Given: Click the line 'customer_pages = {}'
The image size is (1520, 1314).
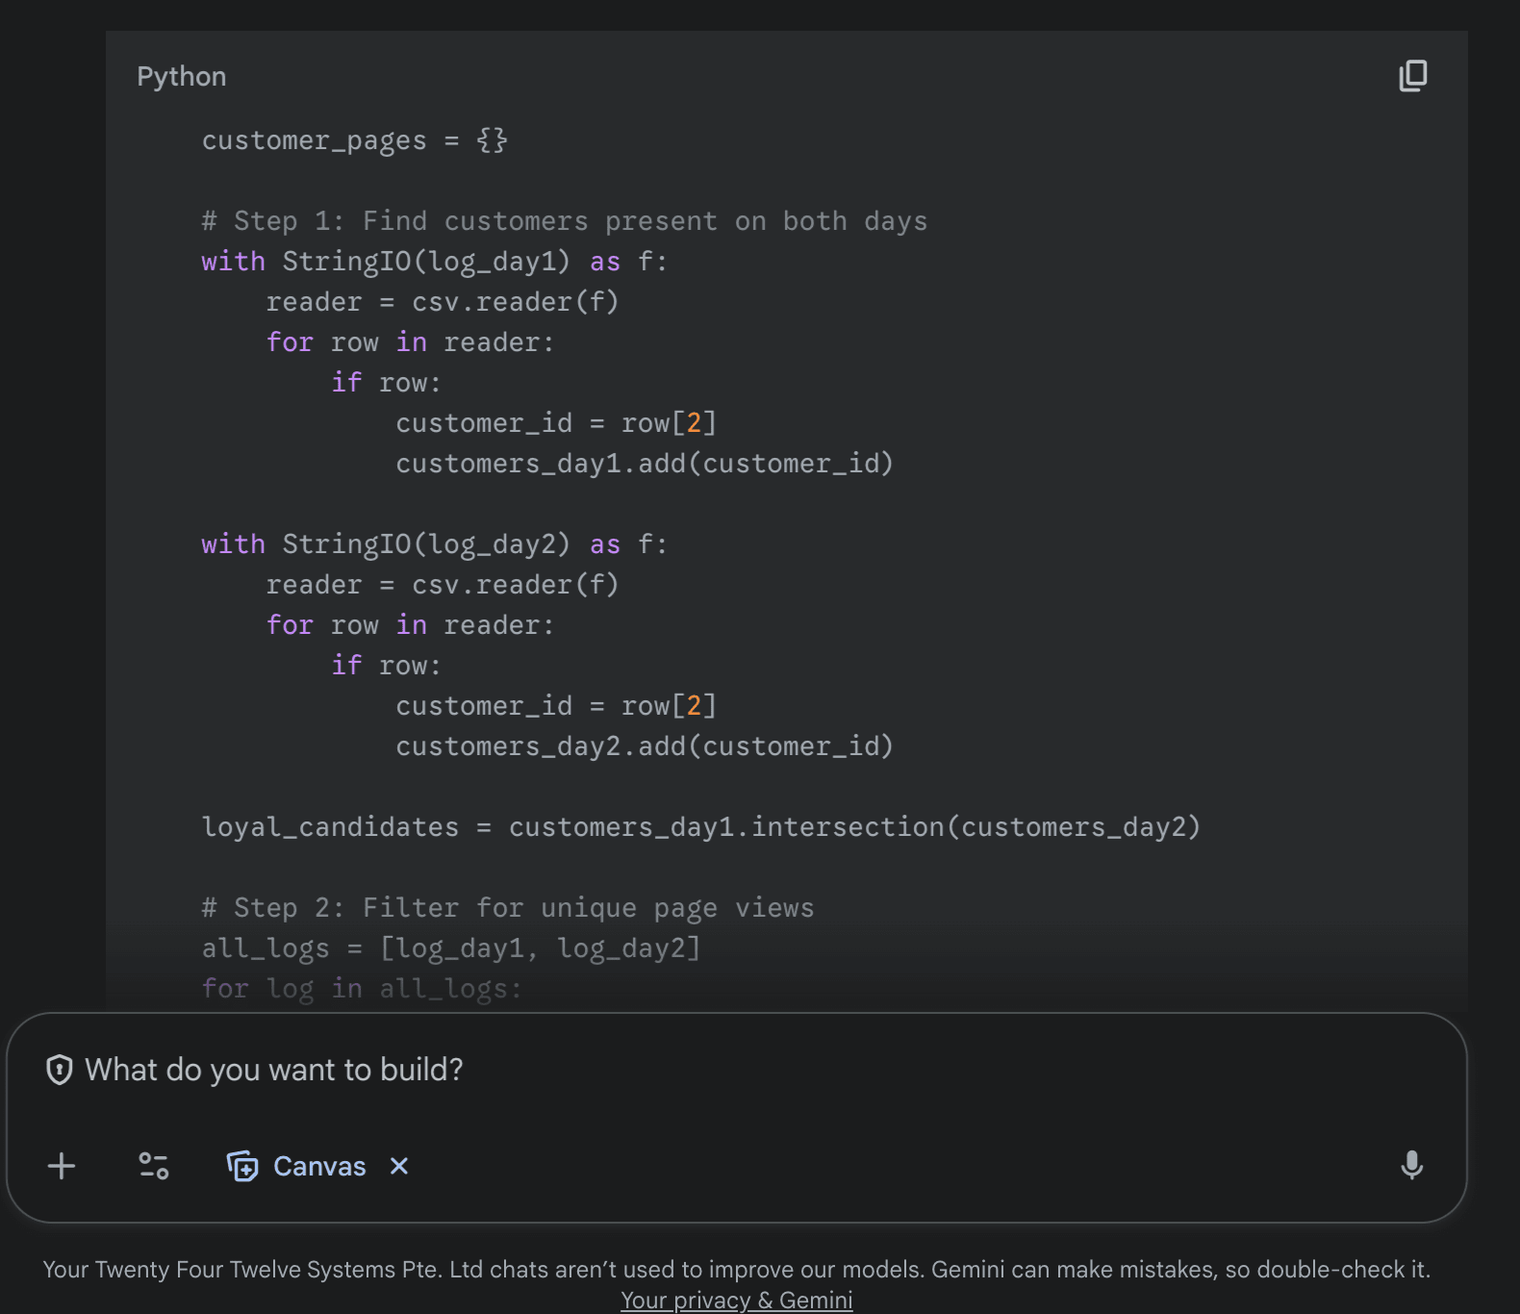Looking at the screenshot, I should [355, 140].
